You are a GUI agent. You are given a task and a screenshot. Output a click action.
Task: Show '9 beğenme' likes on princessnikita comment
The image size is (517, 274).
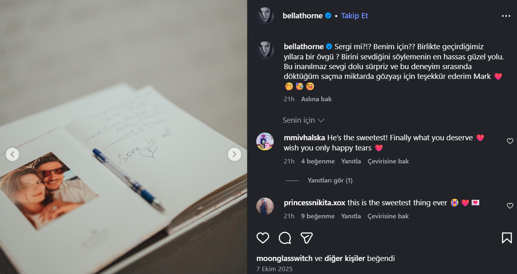(318, 216)
